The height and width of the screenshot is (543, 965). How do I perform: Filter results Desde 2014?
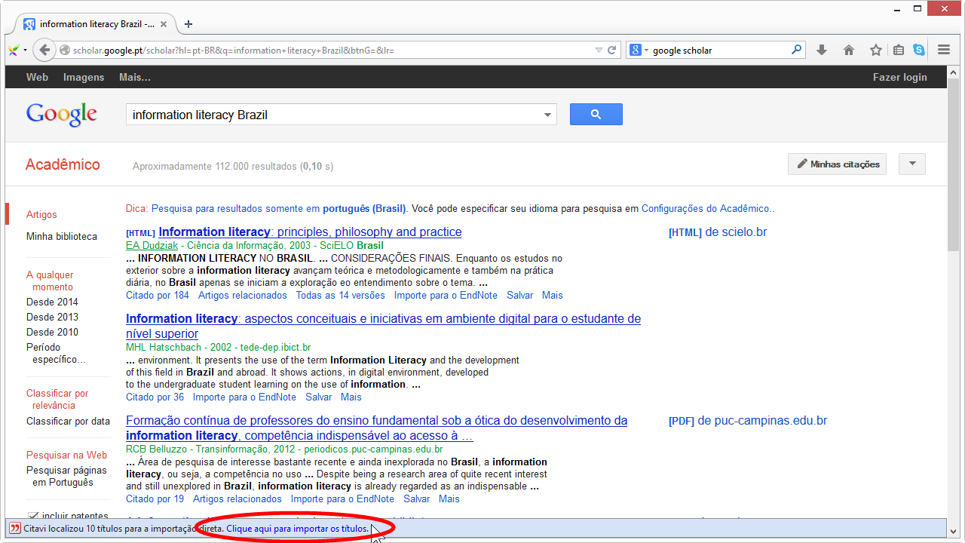pos(52,302)
